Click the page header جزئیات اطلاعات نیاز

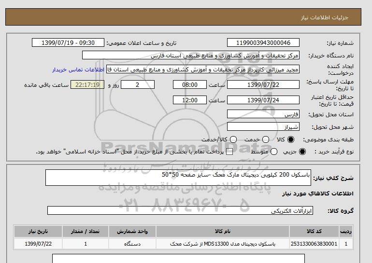(x=324, y=17)
